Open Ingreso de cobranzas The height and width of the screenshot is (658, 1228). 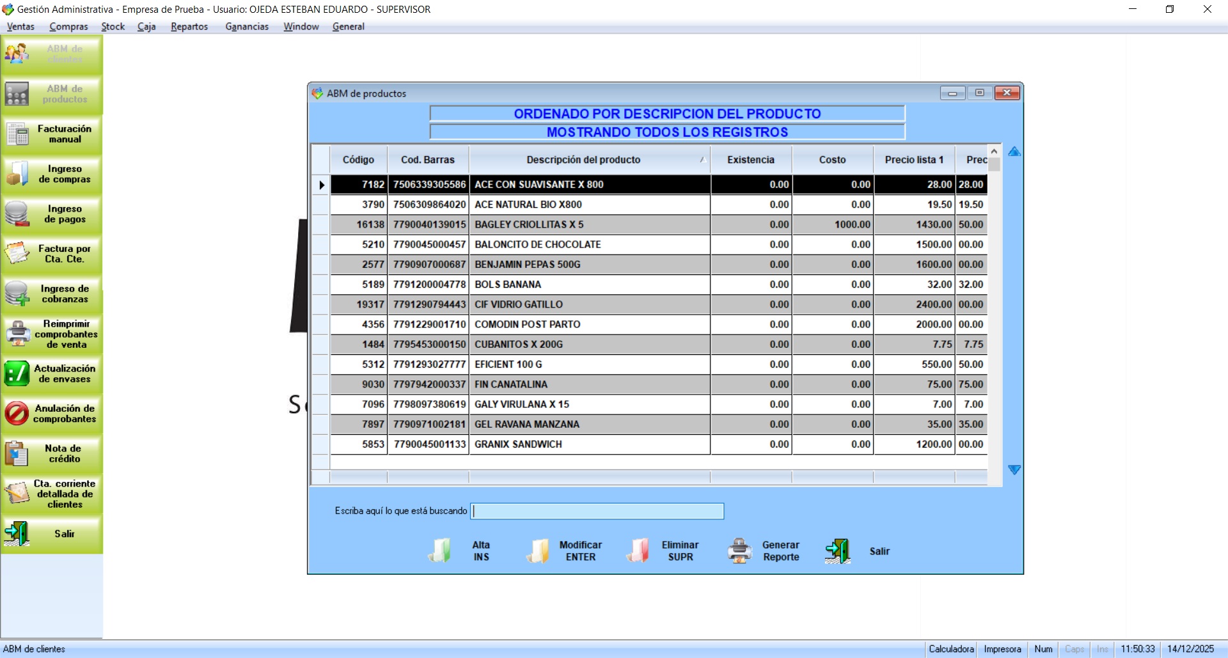coord(51,294)
